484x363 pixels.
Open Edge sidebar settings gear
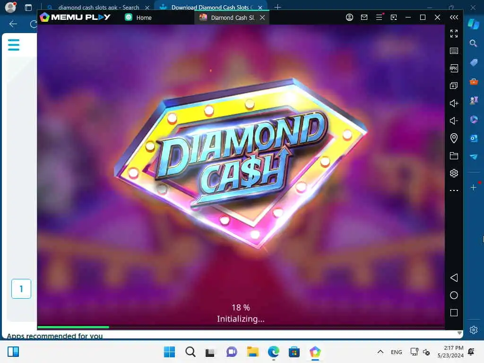[x=474, y=330]
